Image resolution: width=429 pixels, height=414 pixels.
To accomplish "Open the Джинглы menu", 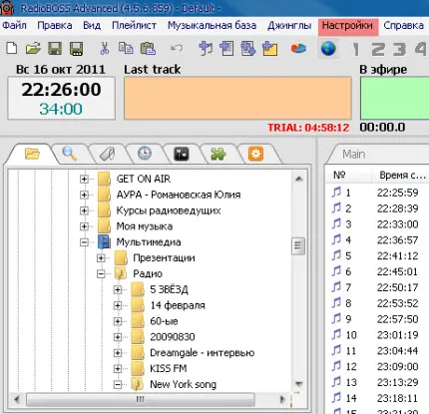I will [289, 26].
